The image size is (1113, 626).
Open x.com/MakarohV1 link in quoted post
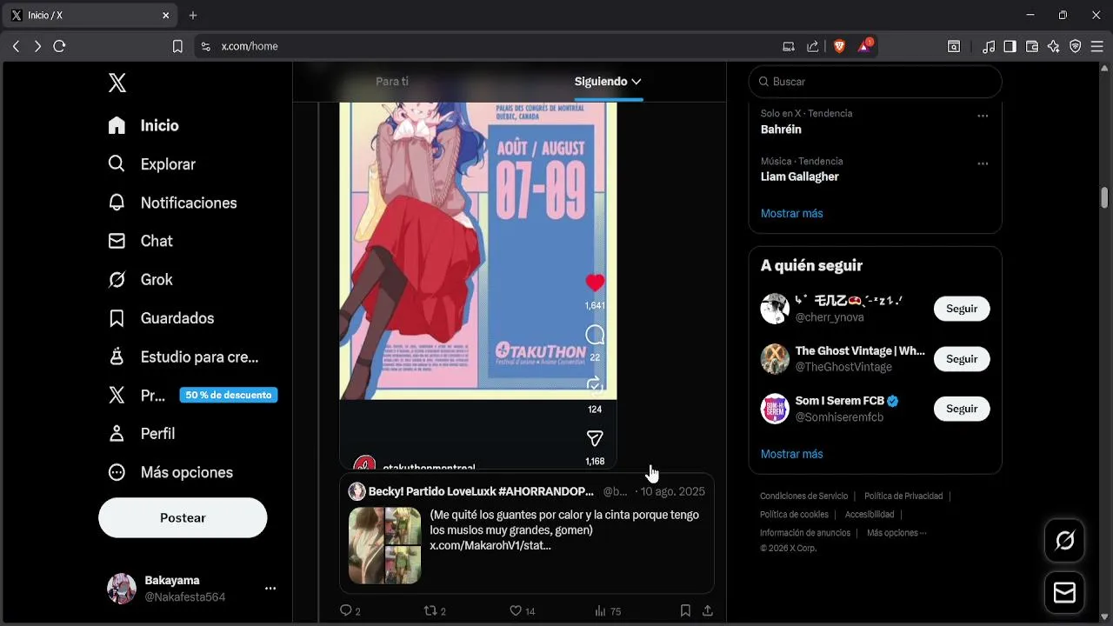(x=490, y=546)
